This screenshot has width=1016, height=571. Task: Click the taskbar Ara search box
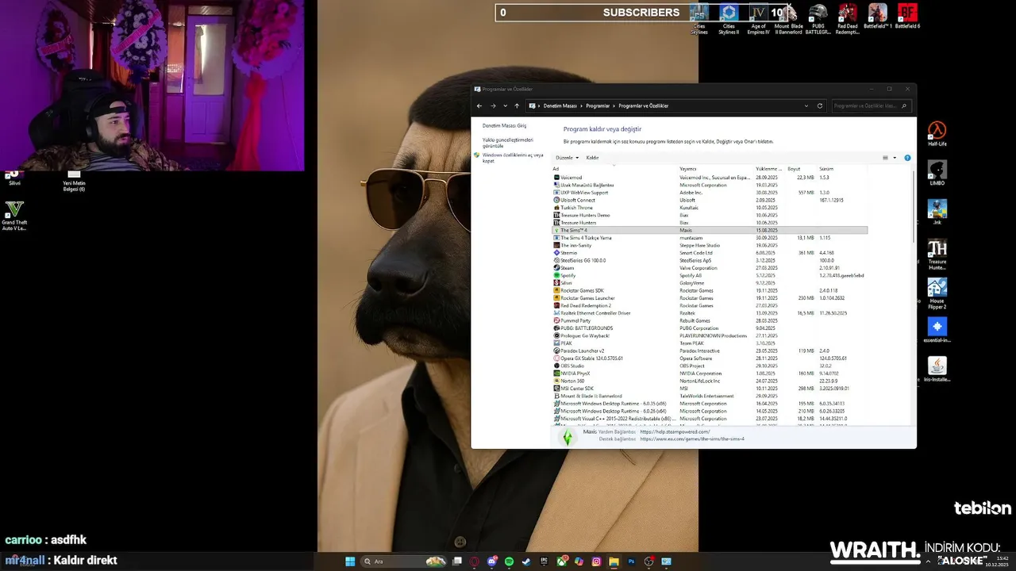(403, 561)
